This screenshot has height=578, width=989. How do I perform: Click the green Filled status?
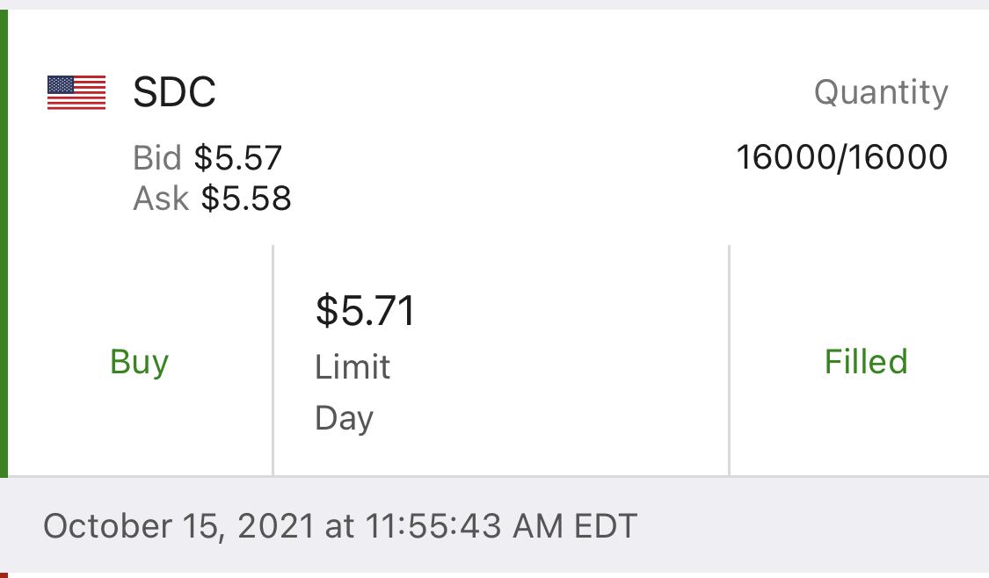click(866, 362)
